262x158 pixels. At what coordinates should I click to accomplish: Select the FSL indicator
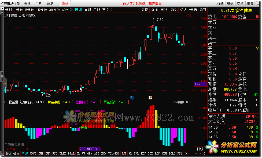point(55,153)
